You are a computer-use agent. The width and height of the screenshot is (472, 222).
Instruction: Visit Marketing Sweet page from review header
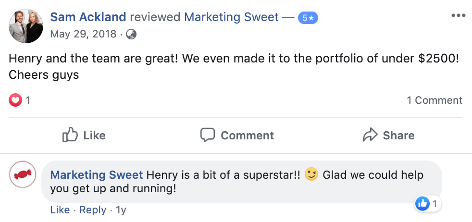click(232, 17)
